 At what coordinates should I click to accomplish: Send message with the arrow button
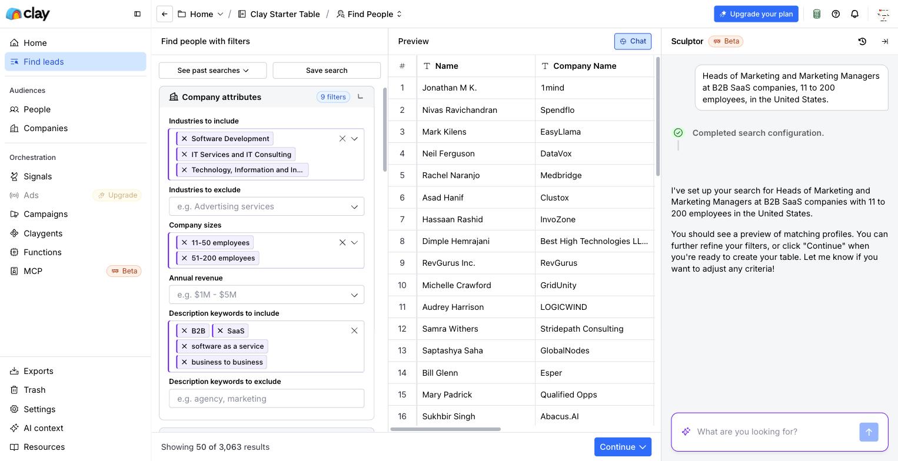coord(869,432)
